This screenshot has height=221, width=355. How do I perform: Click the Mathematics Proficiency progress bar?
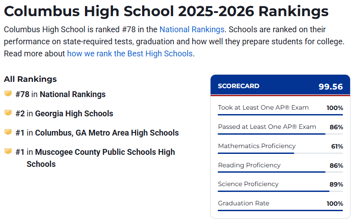280,153
